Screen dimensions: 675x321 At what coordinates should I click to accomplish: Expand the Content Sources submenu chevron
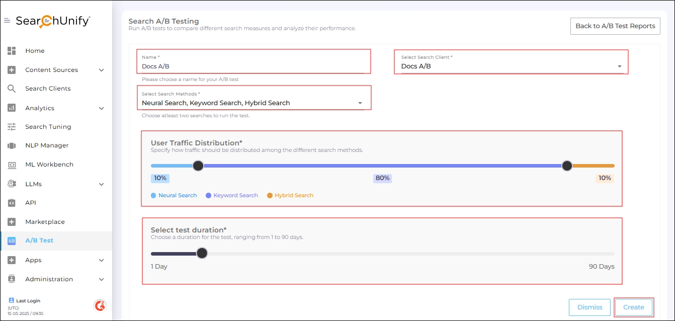101,70
